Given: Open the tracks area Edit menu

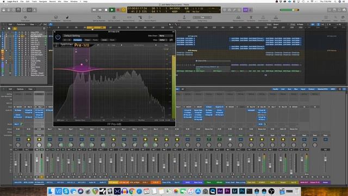Looking at the screenshot, I should [11, 24].
